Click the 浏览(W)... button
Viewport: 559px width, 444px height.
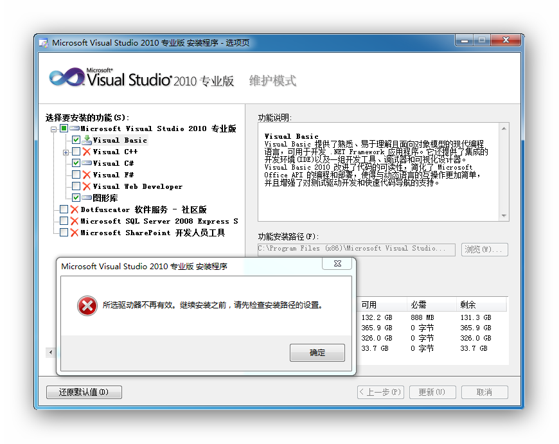pos(484,249)
